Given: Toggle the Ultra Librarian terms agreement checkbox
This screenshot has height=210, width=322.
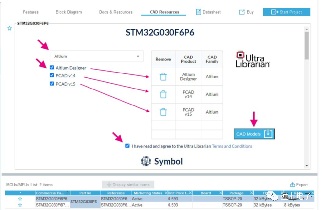Looking at the screenshot, I should pos(127,146).
